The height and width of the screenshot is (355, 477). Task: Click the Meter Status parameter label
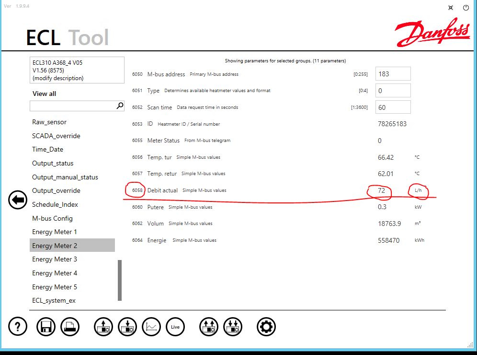click(163, 141)
